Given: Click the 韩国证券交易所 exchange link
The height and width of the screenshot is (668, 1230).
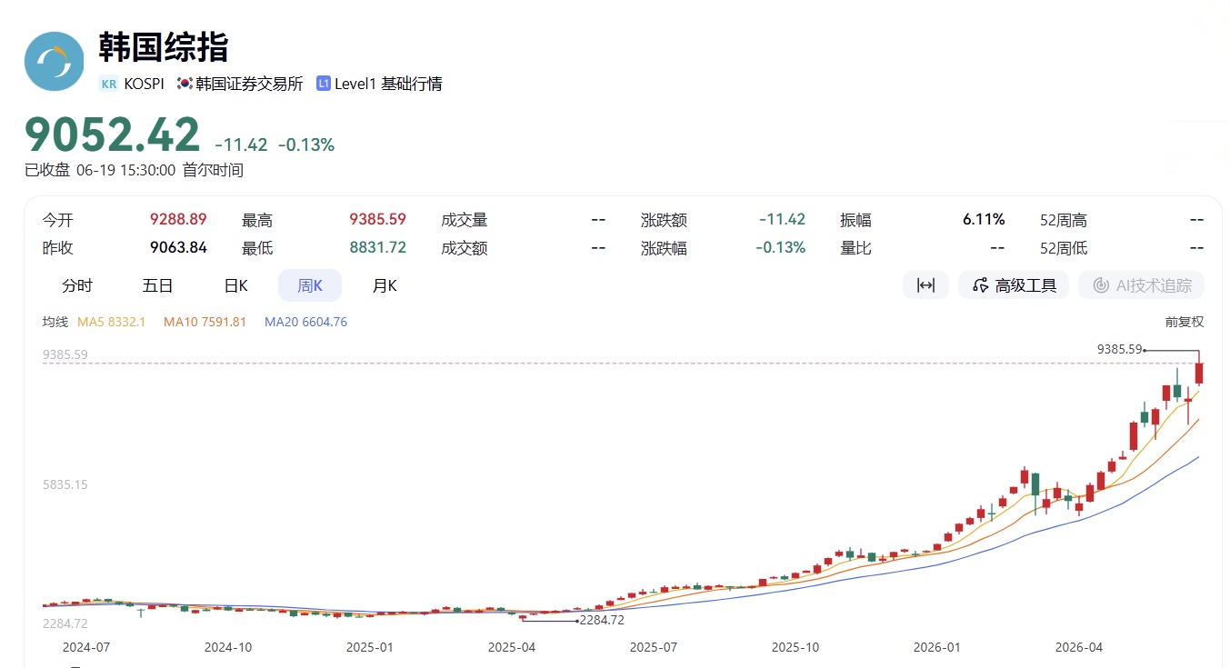Looking at the screenshot, I should pyautogui.click(x=249, y=84).
